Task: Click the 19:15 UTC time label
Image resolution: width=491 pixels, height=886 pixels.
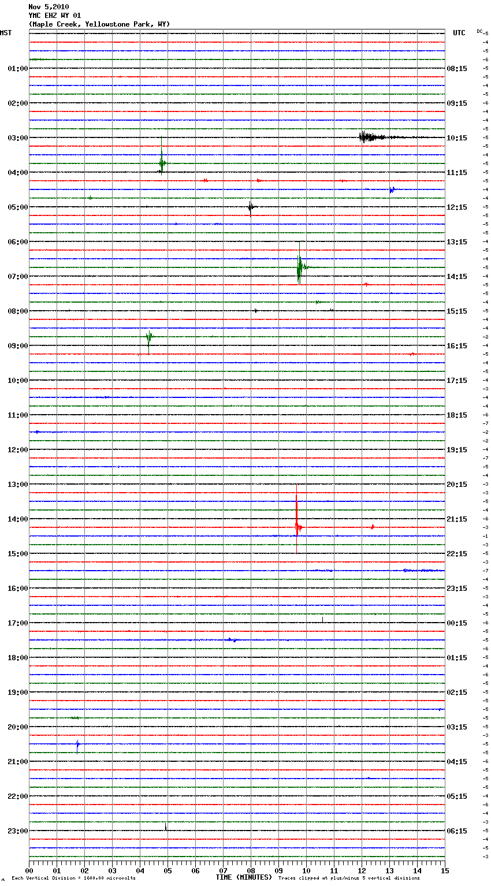Action: click(x=457, y=449)
